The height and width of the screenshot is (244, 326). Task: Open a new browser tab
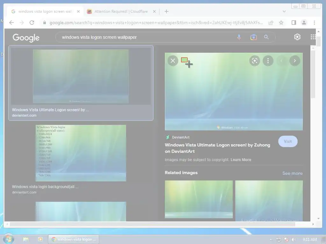click(x=167, y=11)
